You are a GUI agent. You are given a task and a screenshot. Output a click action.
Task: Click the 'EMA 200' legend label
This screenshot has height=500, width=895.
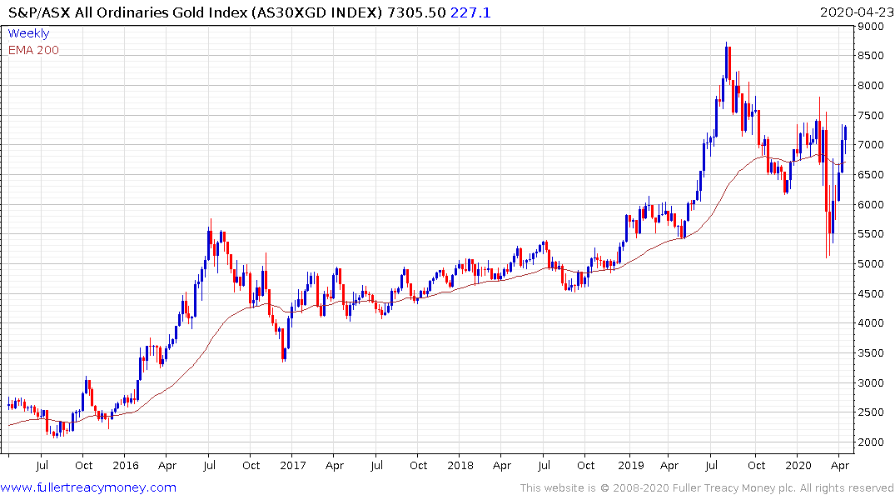(33, 50)
